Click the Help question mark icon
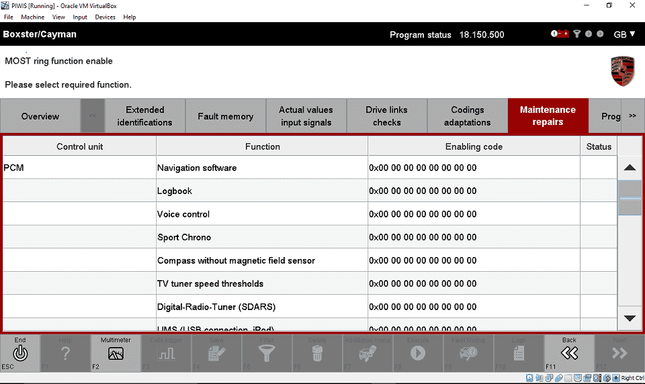The height and width of the screenshot is (384, 645). pyautogui.click(x=65, y=353)
